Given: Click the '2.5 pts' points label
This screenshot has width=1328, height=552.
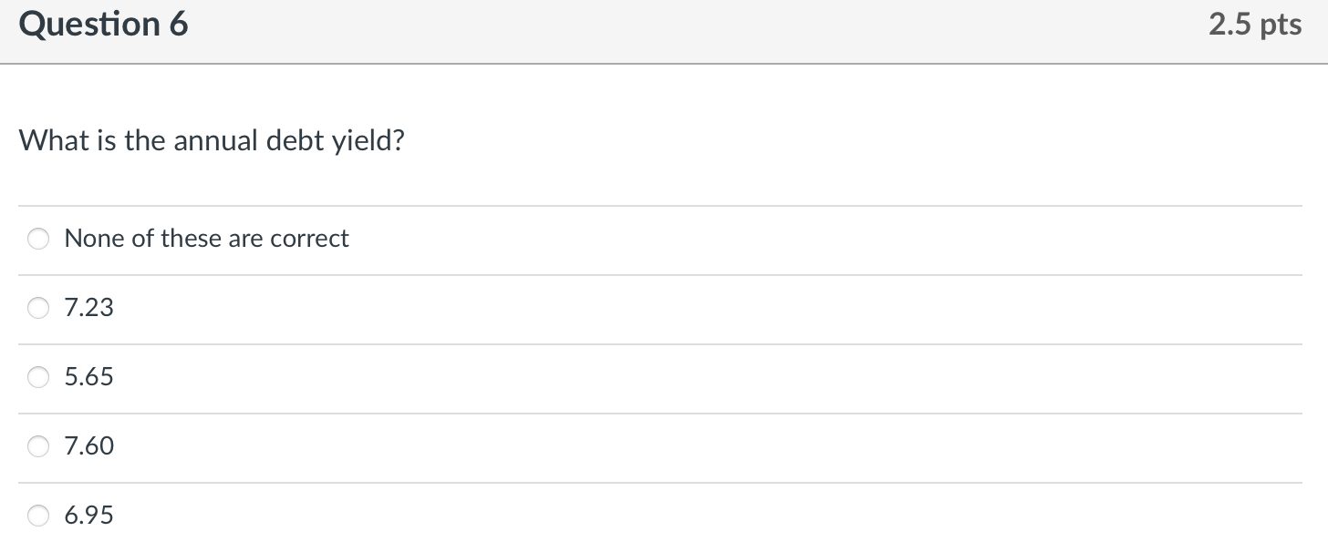Looking at the screenshot, I should 1255,25.
